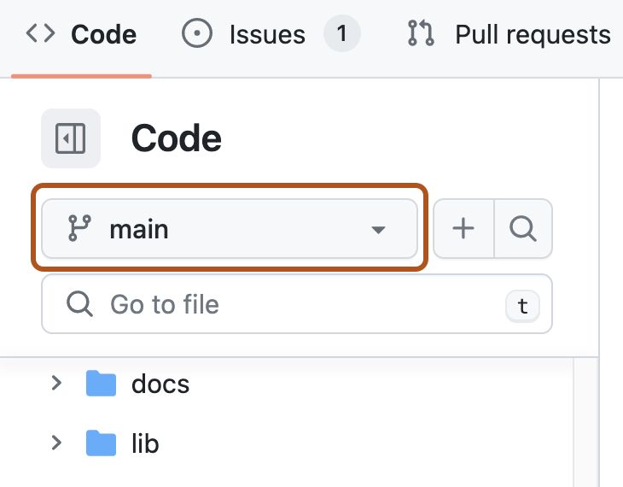Collapse the file tree side panel icon
The image size is (623, 487).
pos(71,138)
